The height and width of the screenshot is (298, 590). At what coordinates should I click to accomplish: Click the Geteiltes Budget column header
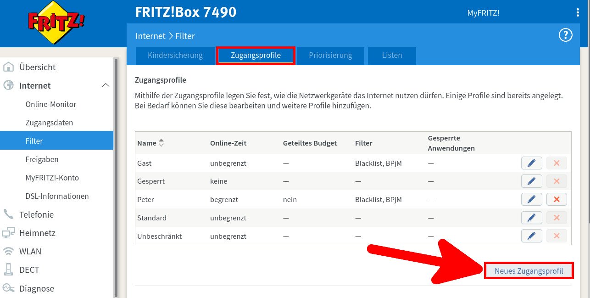[310, 143]
